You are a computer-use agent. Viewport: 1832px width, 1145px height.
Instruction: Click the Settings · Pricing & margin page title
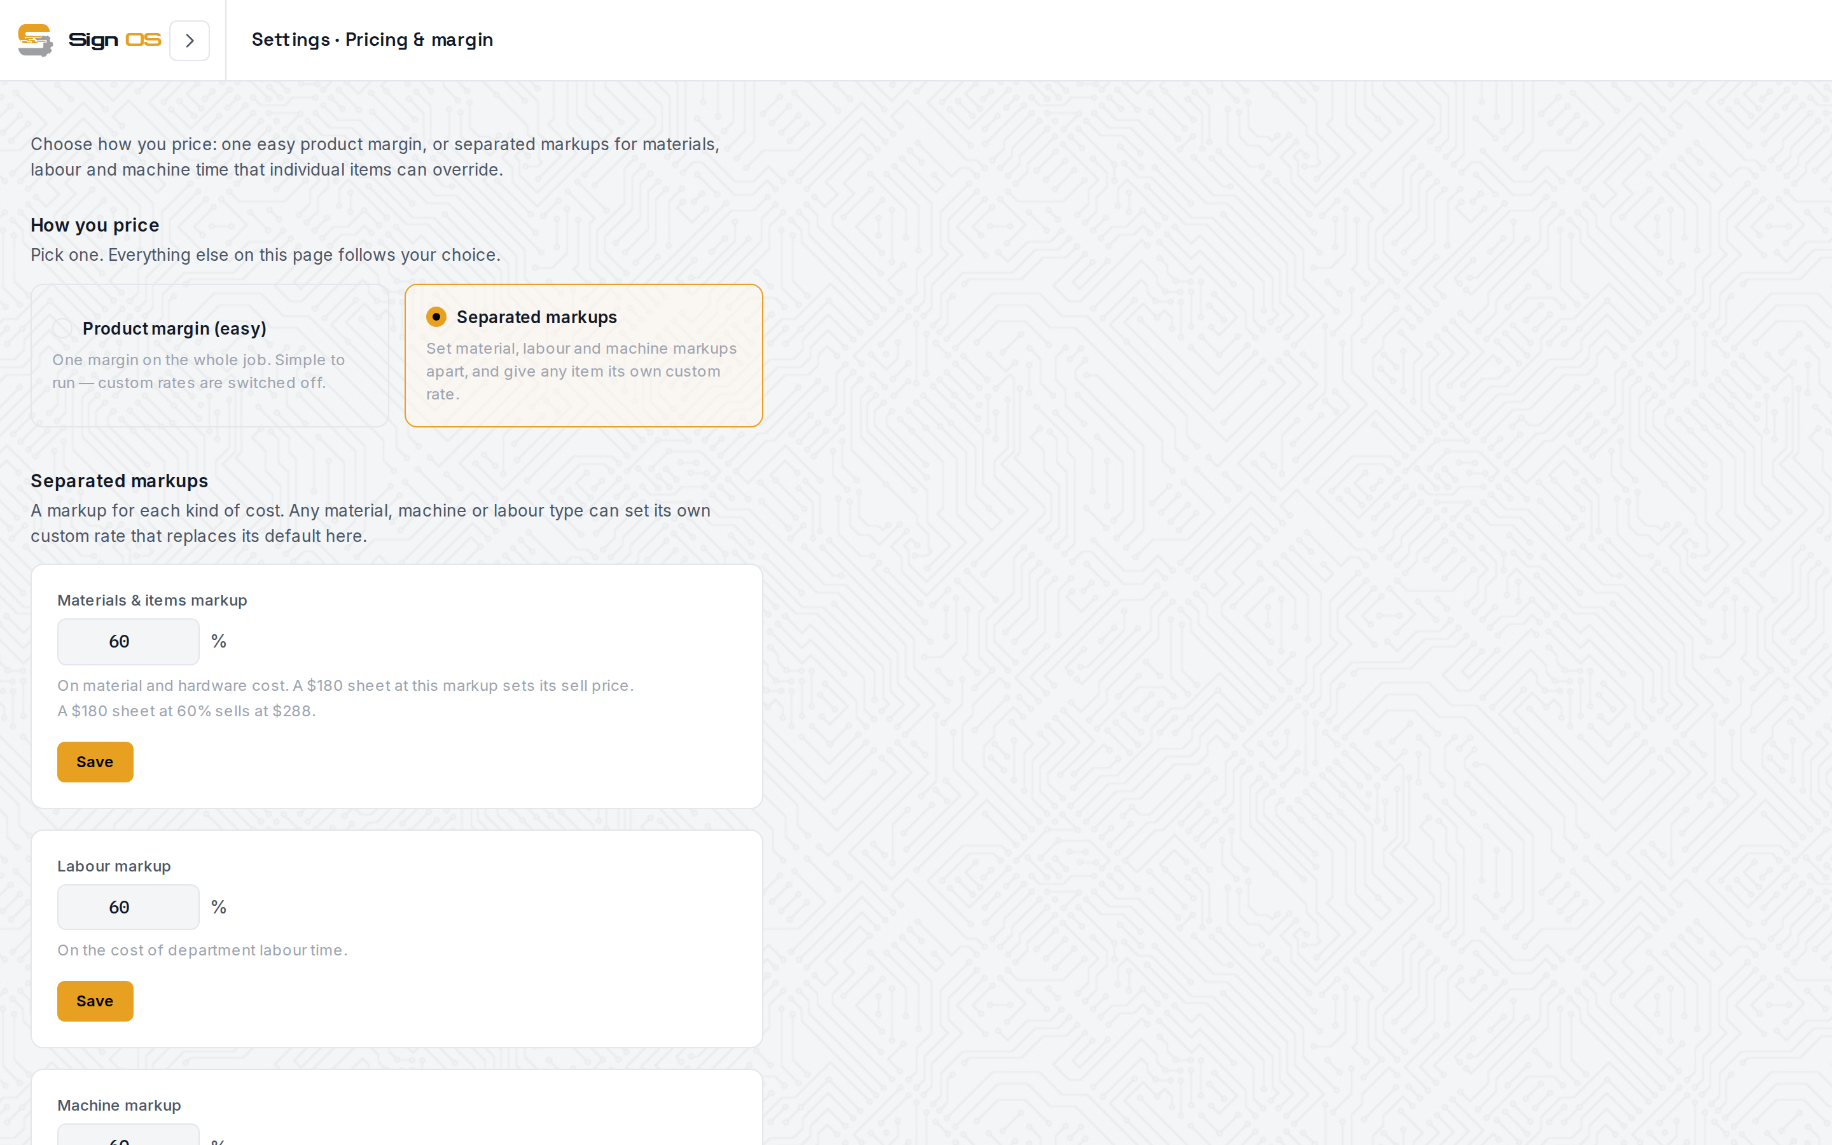(373, 39)
